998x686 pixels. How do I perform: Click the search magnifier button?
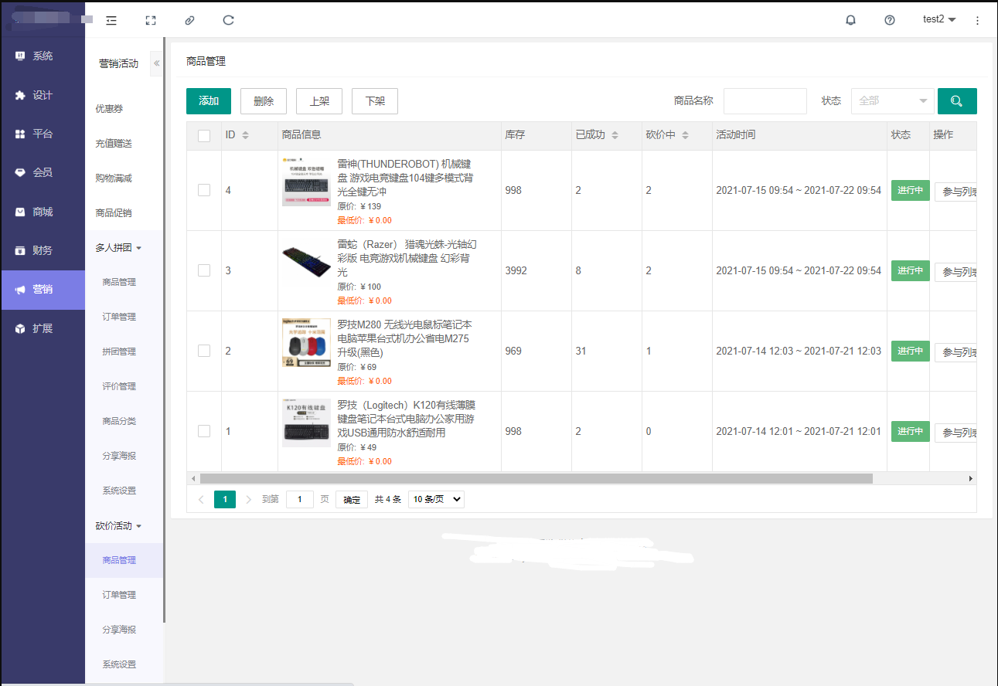[957, 101]
